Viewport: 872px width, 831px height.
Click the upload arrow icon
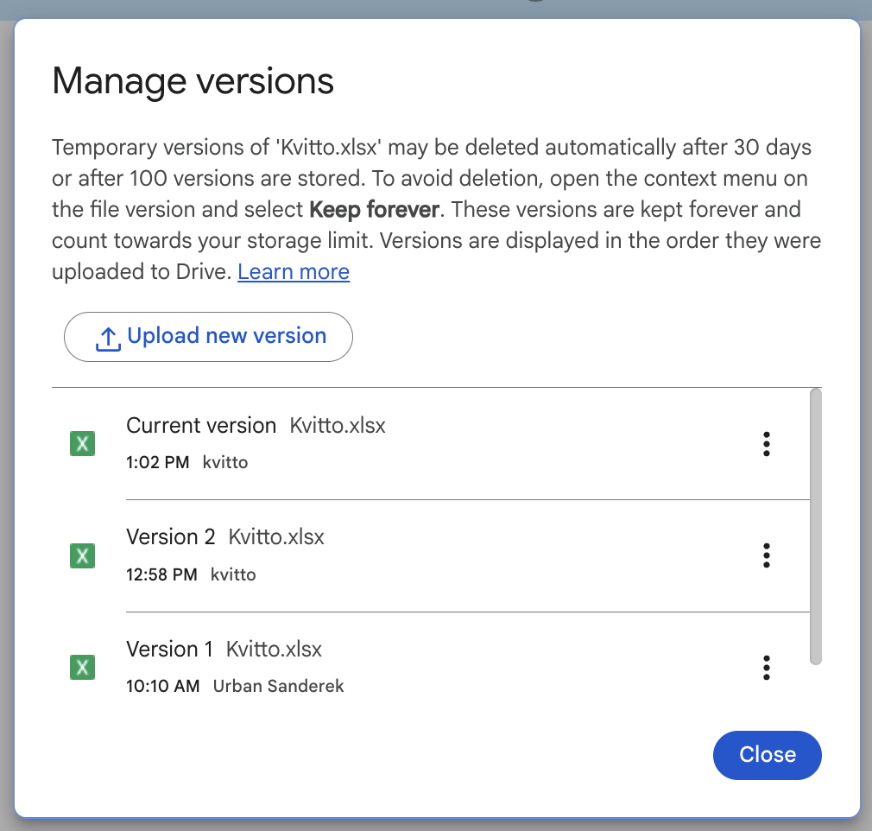[x=107, y=338]
